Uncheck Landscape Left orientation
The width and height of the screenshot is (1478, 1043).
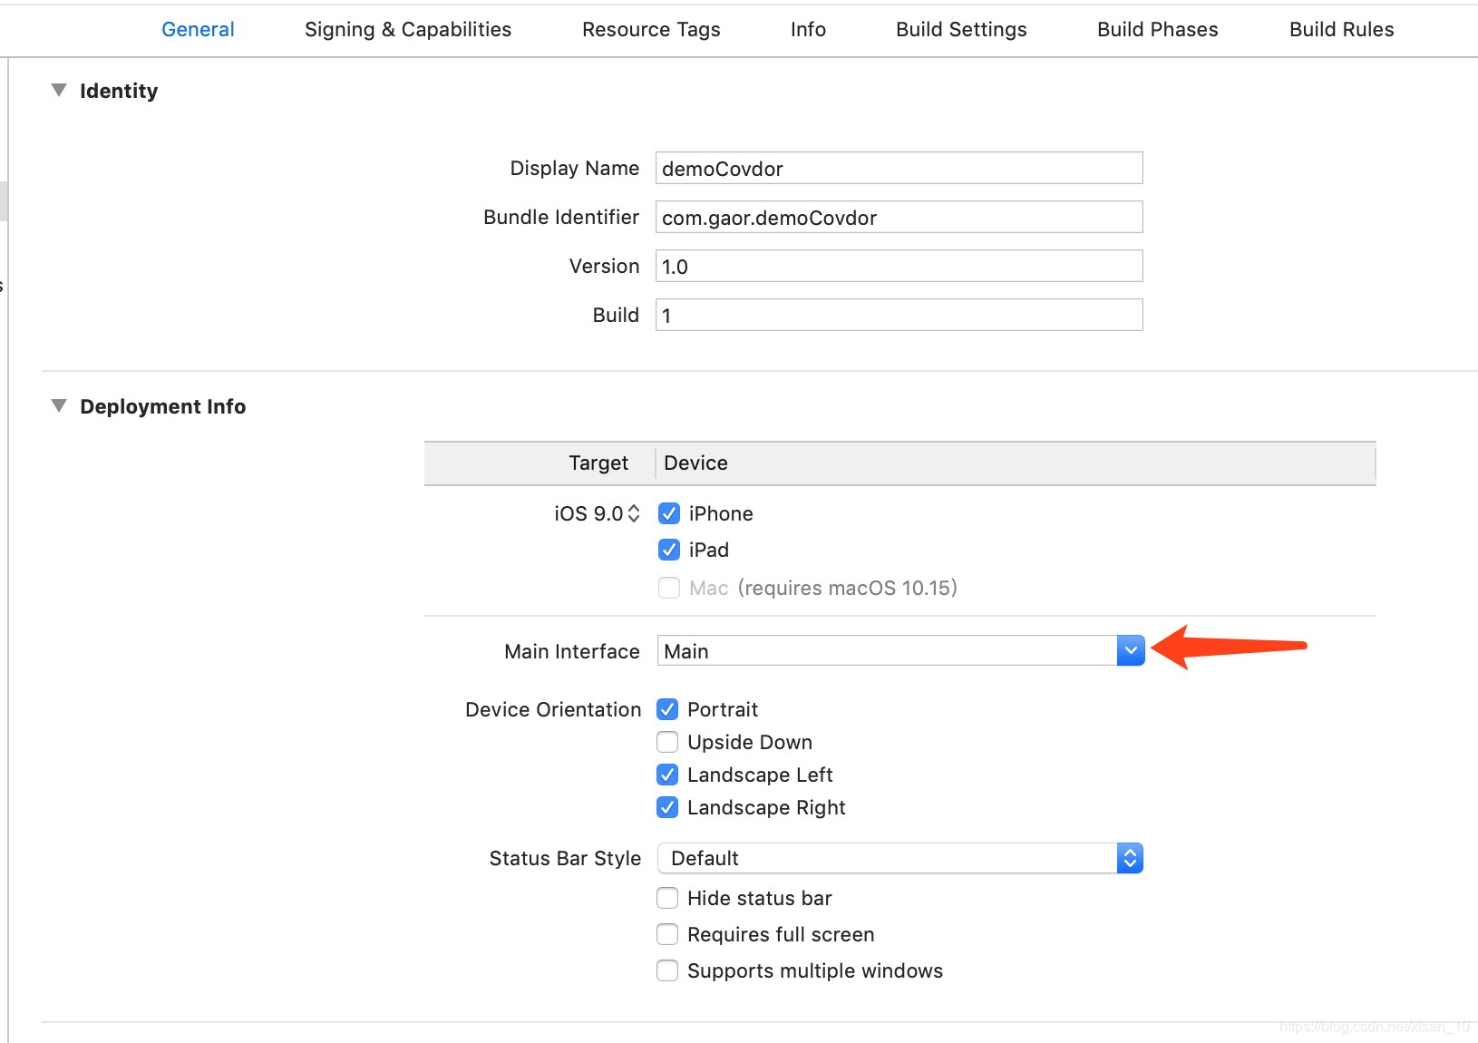pyautogui.click(x=667, y=775)
